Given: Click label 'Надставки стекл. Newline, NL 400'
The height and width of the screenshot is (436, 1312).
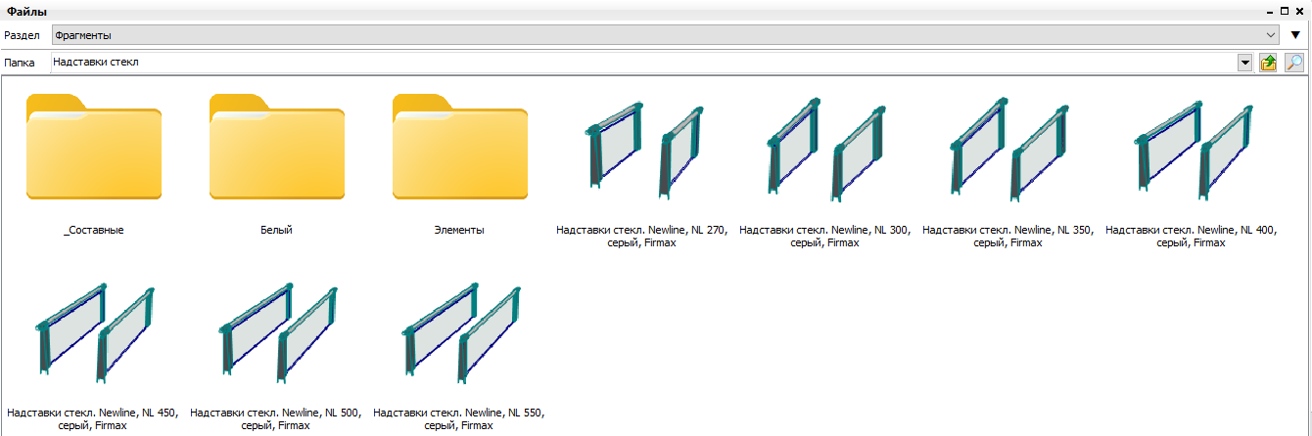Looking at the screenshot, I should tap(1192, 237).
